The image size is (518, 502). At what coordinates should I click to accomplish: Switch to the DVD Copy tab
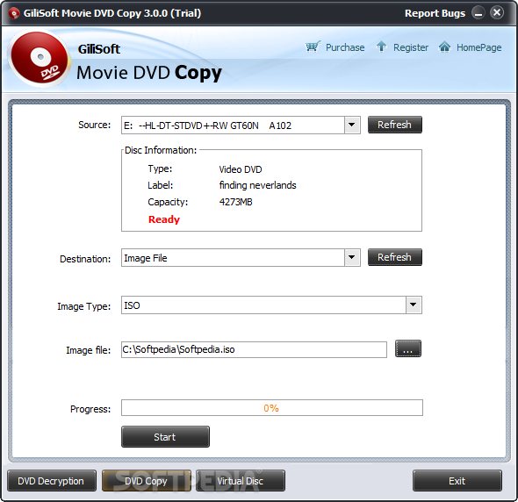coord(147,481)
